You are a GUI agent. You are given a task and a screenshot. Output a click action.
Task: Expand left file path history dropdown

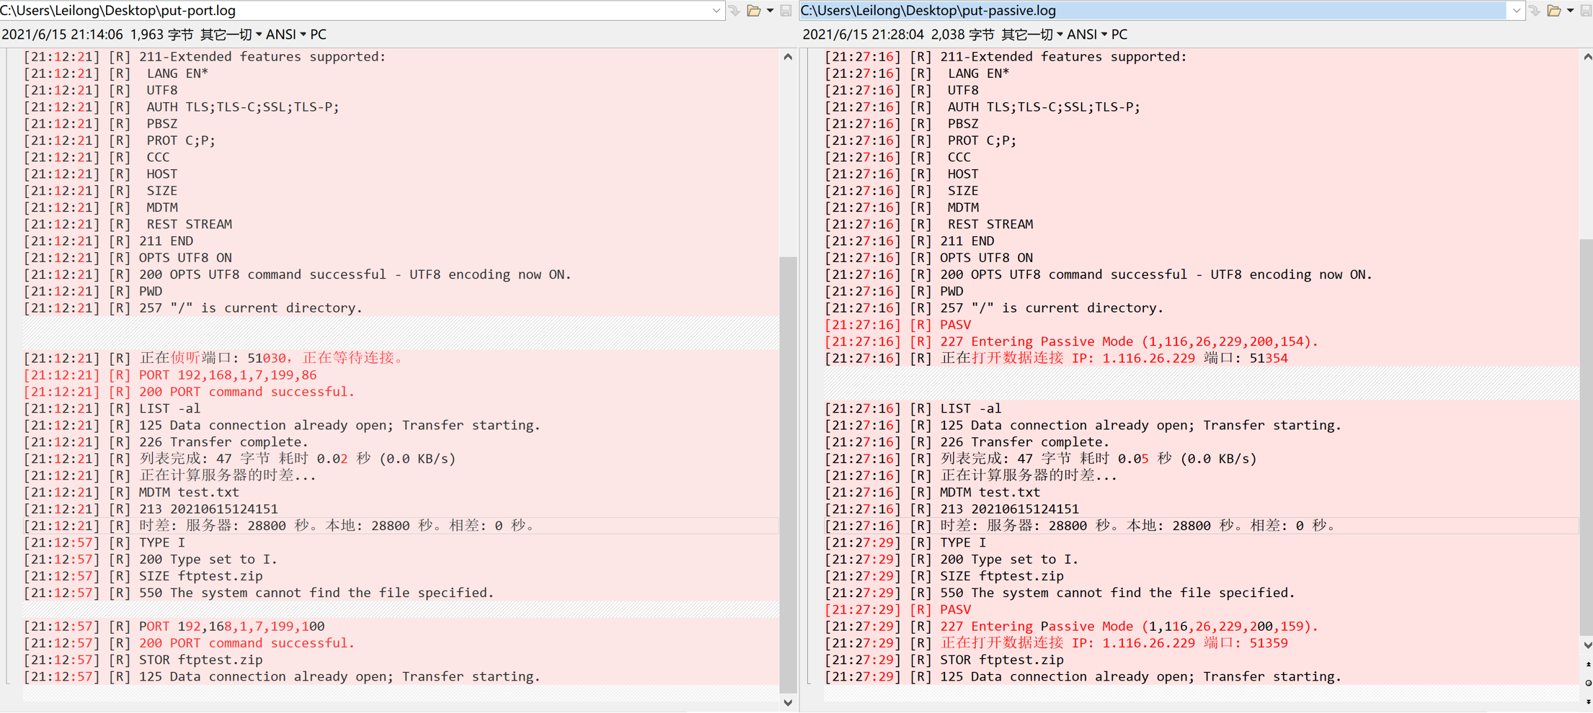[716, 11]
